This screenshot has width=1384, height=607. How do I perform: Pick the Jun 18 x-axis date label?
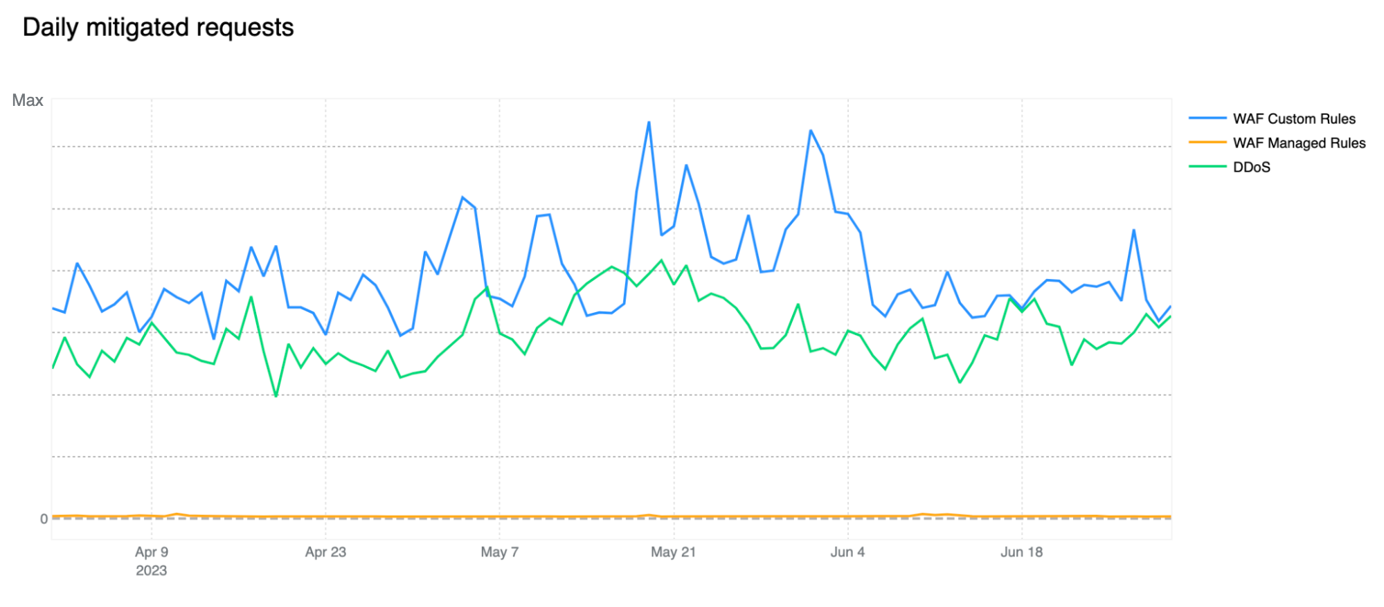coord(1021,552)
